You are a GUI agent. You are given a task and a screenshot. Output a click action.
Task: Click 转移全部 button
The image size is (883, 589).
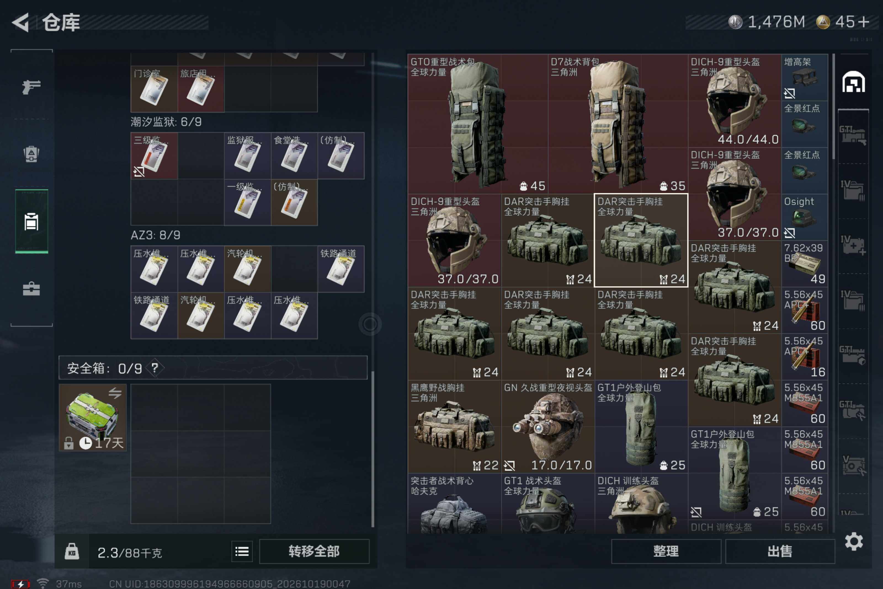[x=314, y=551]
